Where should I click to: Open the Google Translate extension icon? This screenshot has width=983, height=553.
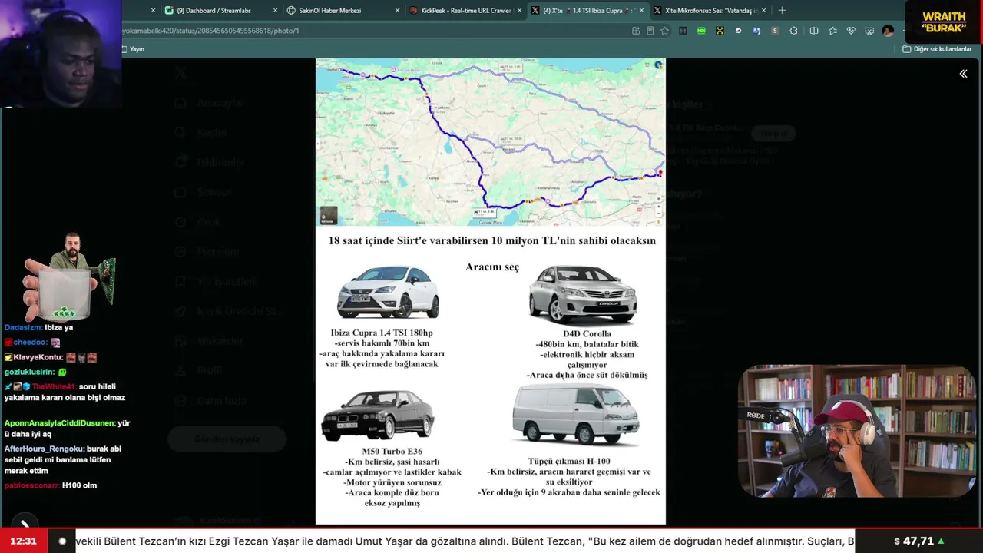(756, 31)
